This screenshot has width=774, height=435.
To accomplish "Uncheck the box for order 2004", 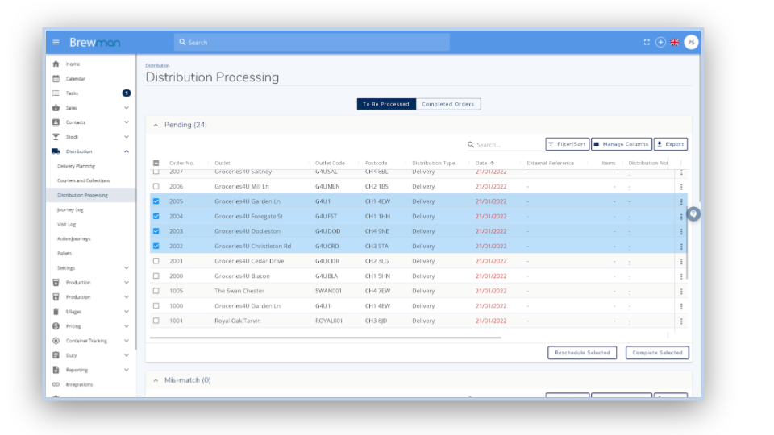I will pos(156,216).
